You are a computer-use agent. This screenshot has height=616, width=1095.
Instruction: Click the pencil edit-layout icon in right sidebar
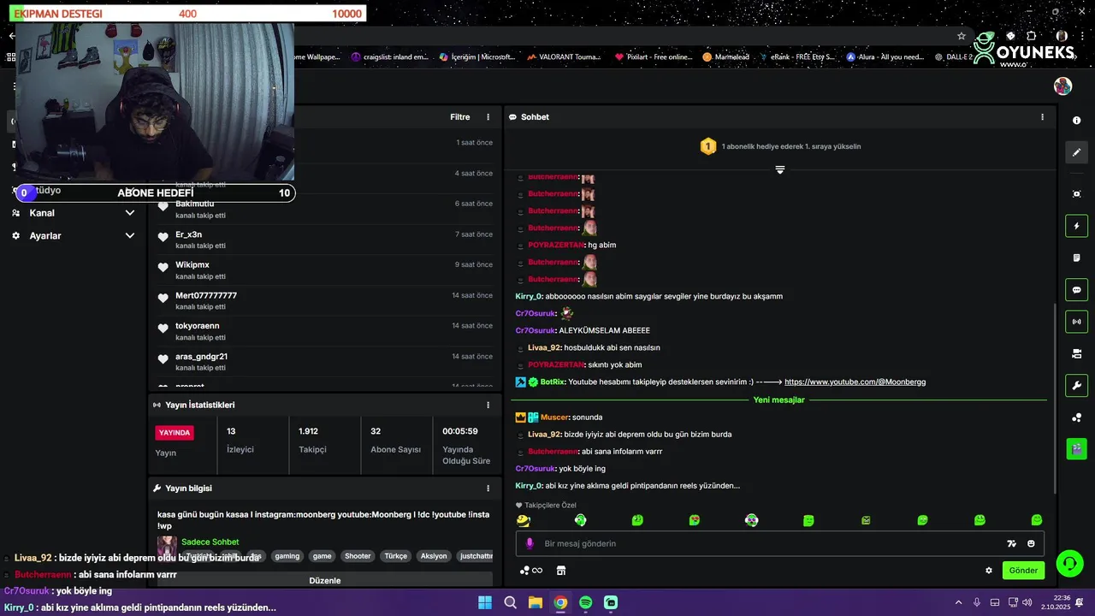(1076, 152)
